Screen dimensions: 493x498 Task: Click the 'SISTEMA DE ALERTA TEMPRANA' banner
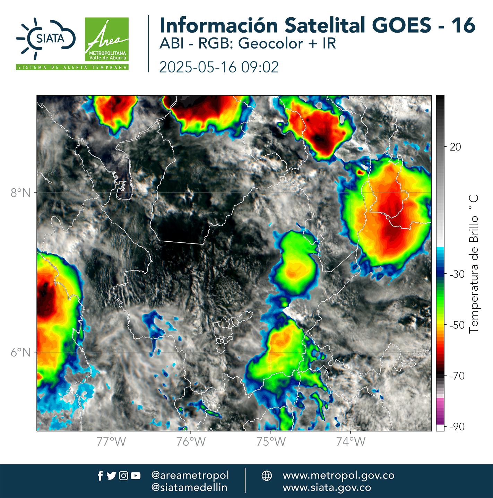click(x=72, y=67)
